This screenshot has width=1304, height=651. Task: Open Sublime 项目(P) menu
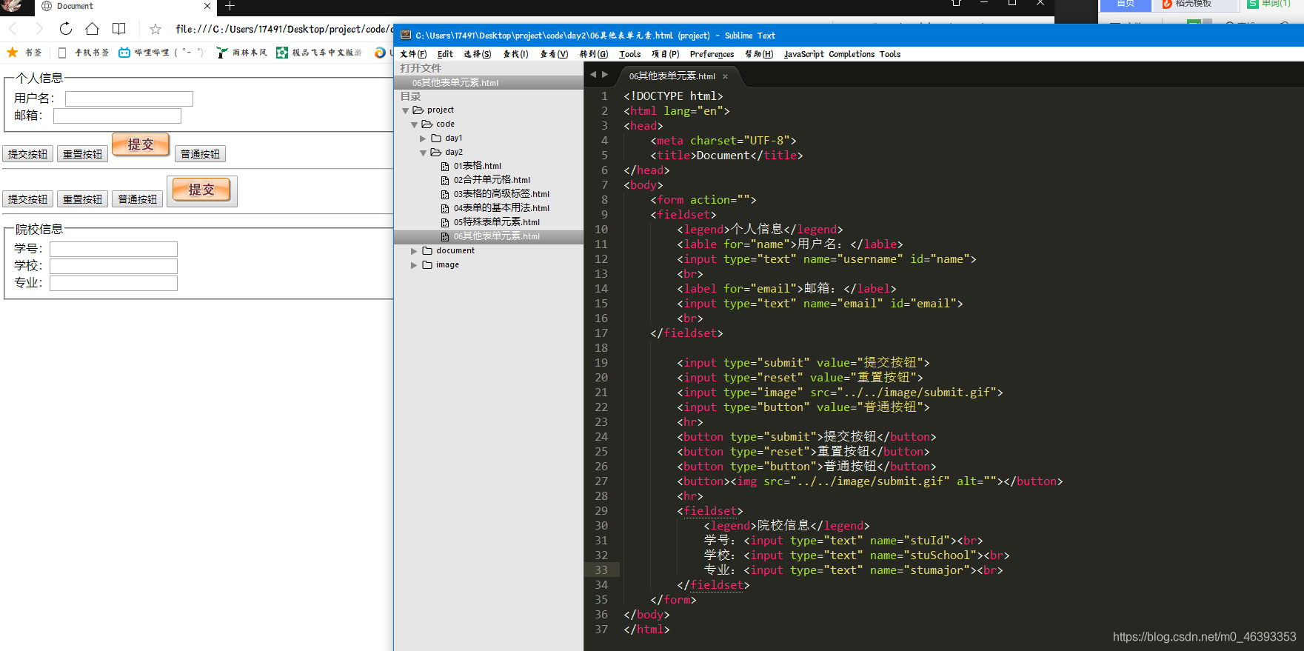tap(665, 54)
